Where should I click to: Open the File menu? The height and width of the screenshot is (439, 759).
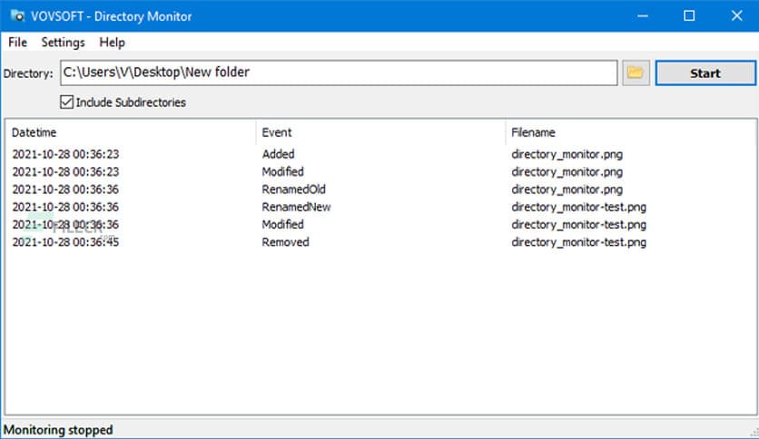(17, 43)
